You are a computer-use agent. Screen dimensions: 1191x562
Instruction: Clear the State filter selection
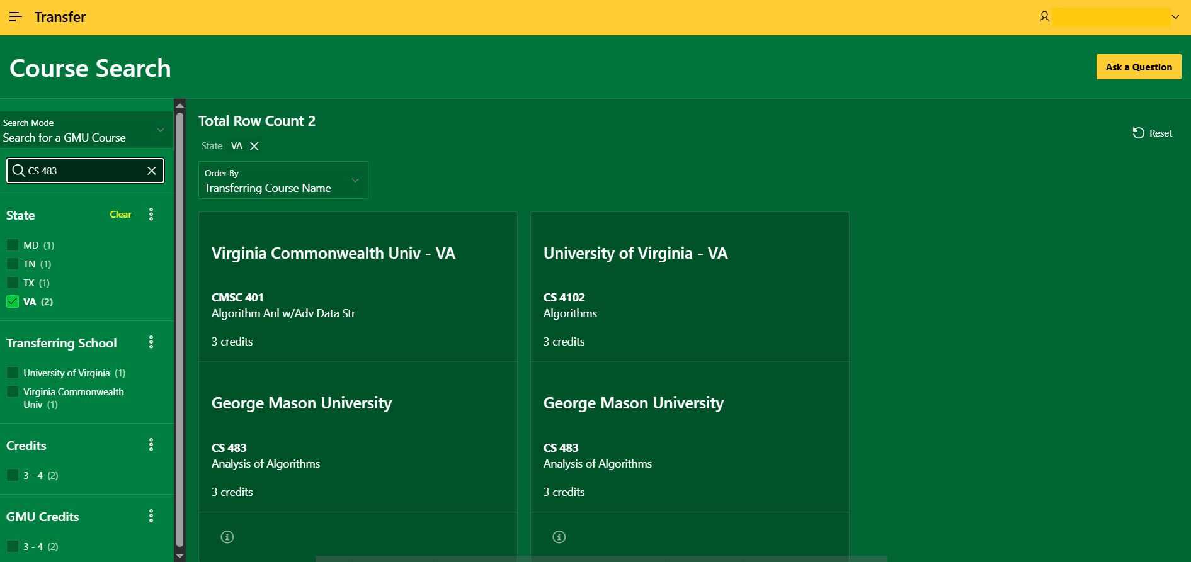point(120,215)
